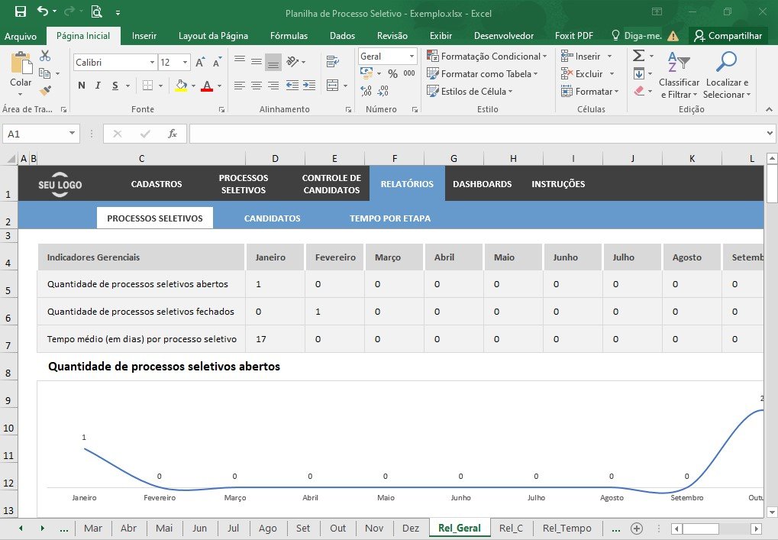Screen dimensions: 778x540
Task: Open the Layout da Página tab
Action: click(x=213, y=36)
